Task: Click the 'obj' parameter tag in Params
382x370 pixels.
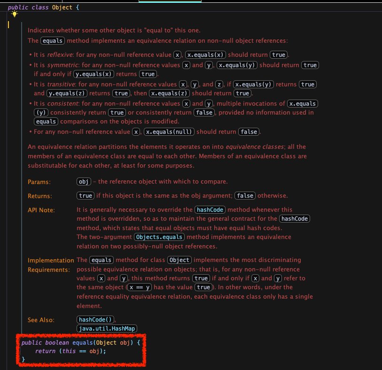Action: coord(84,182)
